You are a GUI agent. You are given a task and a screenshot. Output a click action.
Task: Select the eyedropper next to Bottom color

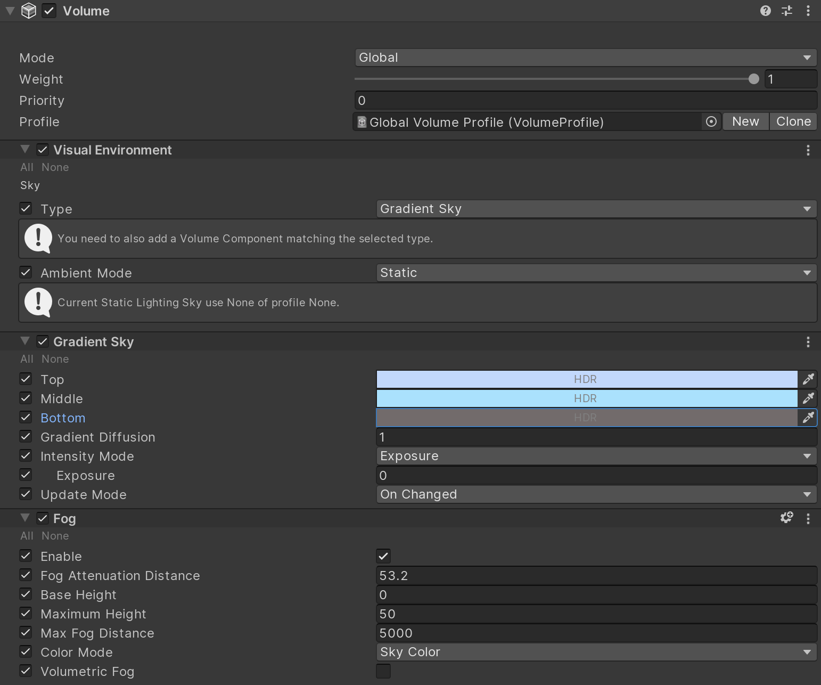point(808,418)
